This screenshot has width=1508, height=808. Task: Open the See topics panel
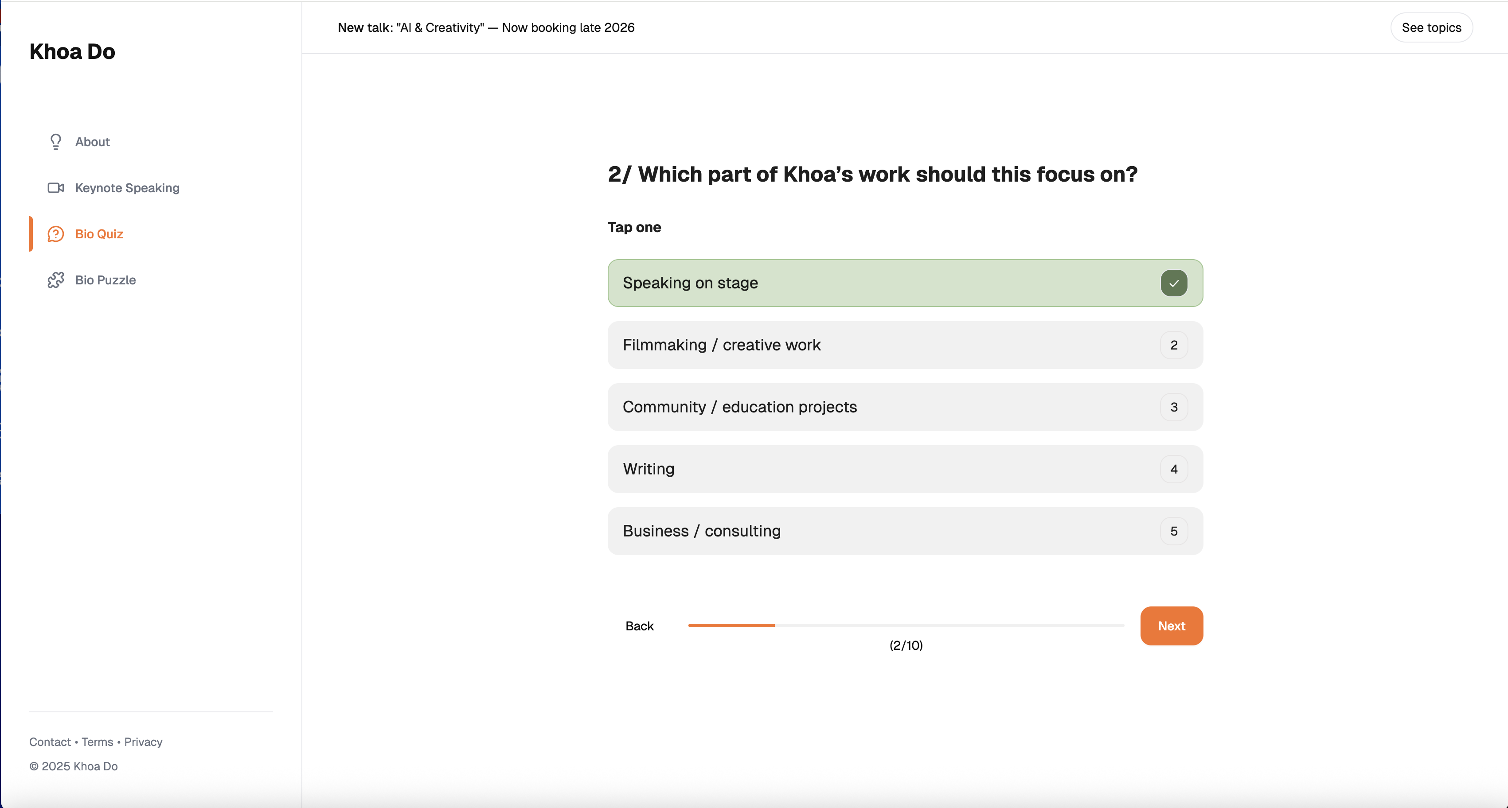click(1431, 27)
